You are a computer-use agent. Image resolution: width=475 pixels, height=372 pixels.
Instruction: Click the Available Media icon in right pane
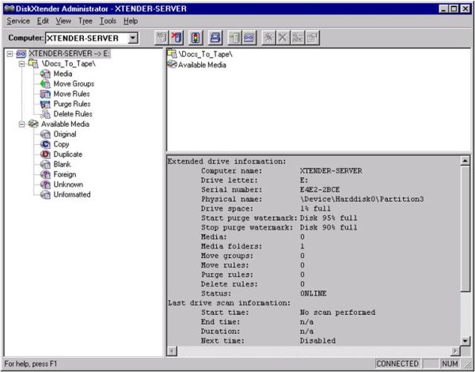point(172,64)
